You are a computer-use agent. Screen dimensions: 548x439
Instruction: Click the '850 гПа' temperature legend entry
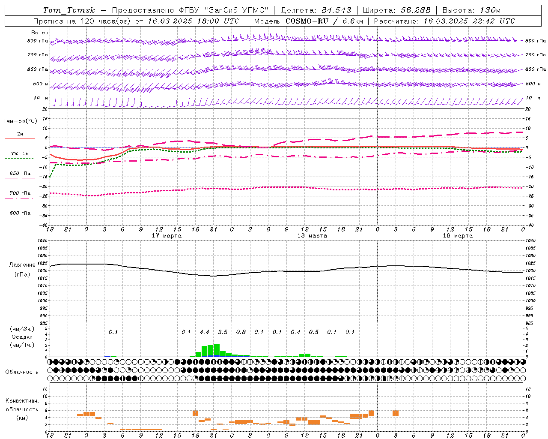[x=20, y=173]
